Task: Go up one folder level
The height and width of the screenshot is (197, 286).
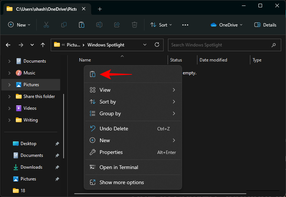Action: tap(43, 45)
